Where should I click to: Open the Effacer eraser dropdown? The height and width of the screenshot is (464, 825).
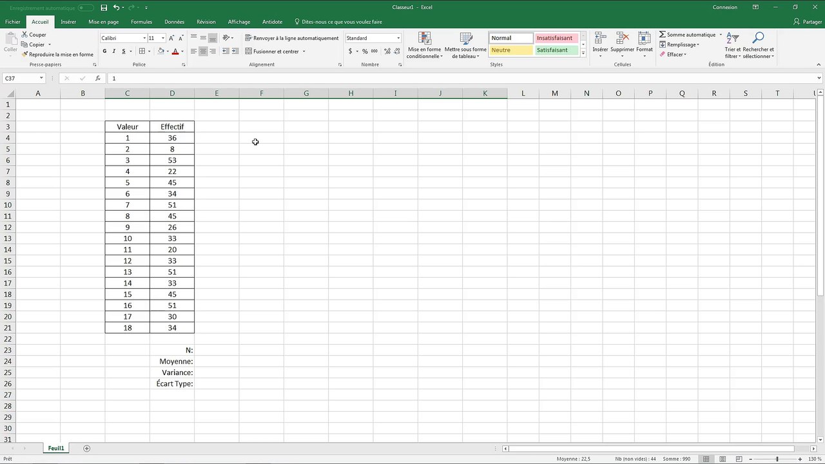[x=673, y=55]
